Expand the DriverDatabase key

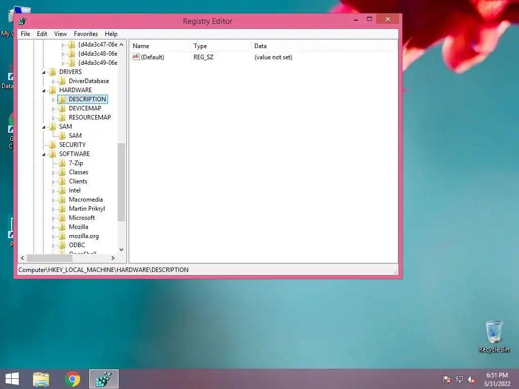coord(53,82)
